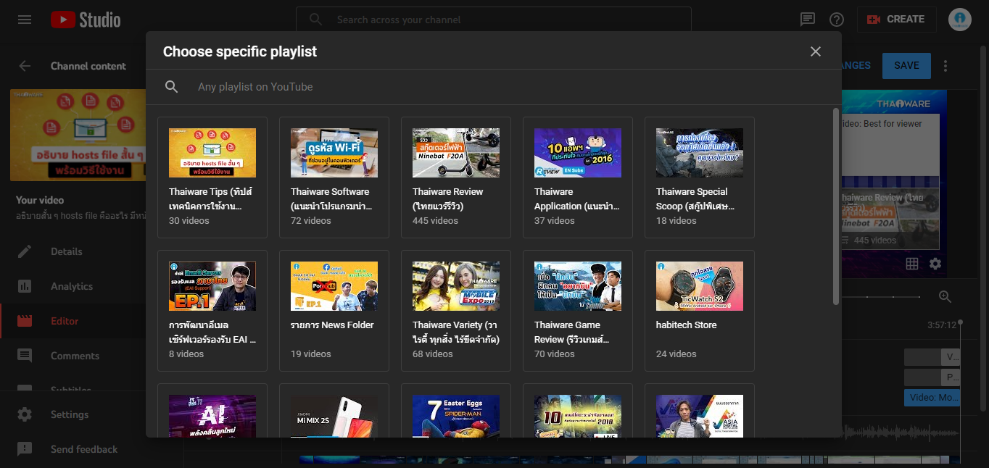Open the three-dot options menu beside Save

(945, 66)
